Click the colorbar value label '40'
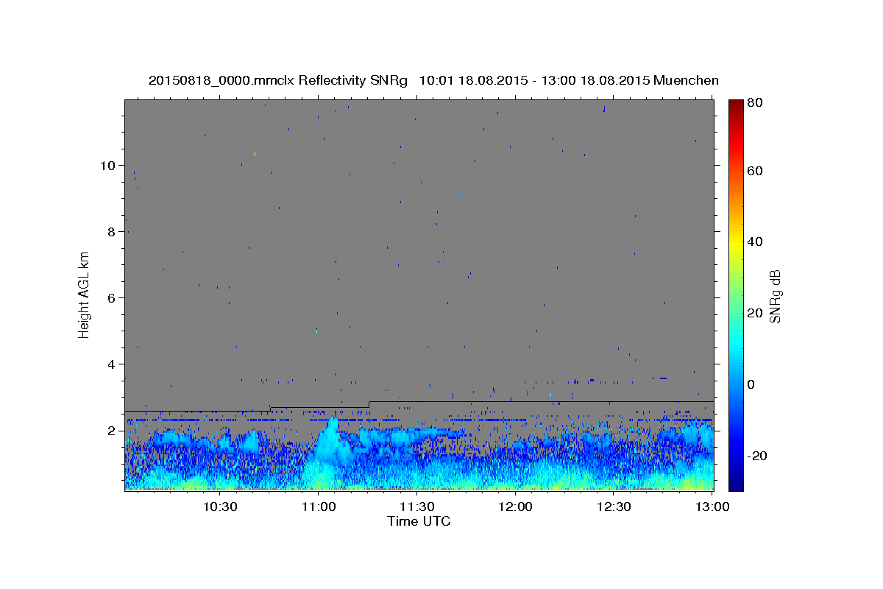The image size is (883, 589). point(756,241)
